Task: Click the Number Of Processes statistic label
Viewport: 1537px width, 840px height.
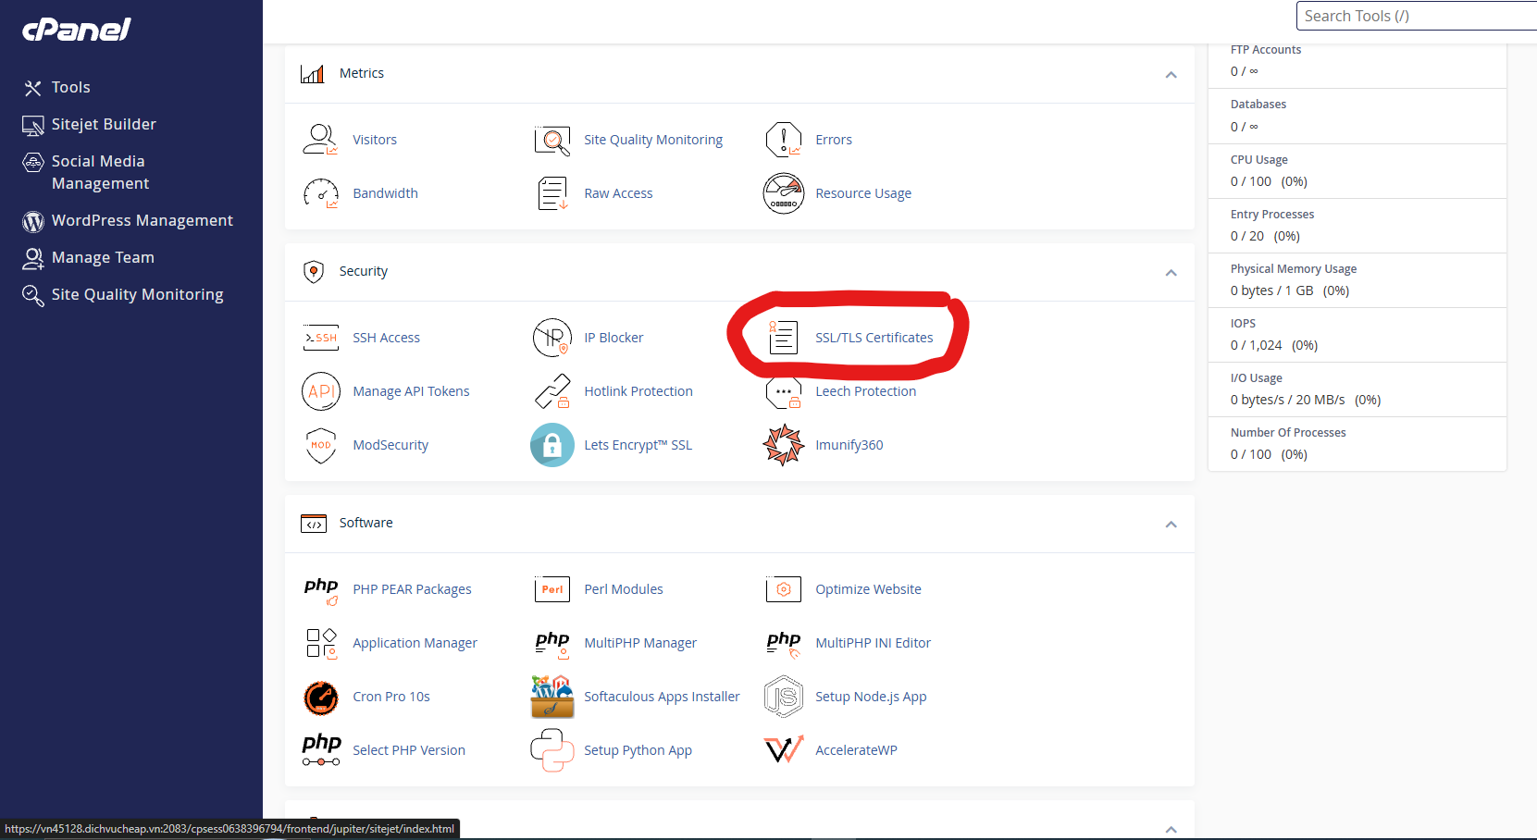Action: [1288, 433]
